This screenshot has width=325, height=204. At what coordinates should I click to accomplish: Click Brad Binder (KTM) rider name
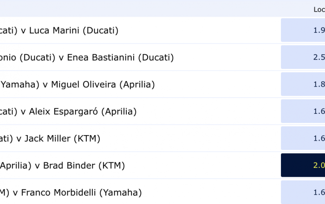tap(84, 165)
